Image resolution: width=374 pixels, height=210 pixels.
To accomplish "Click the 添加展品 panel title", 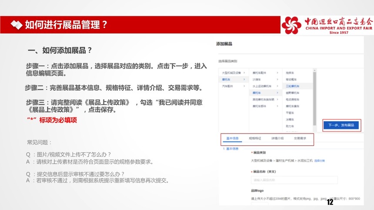I will [x=224, y=43].
